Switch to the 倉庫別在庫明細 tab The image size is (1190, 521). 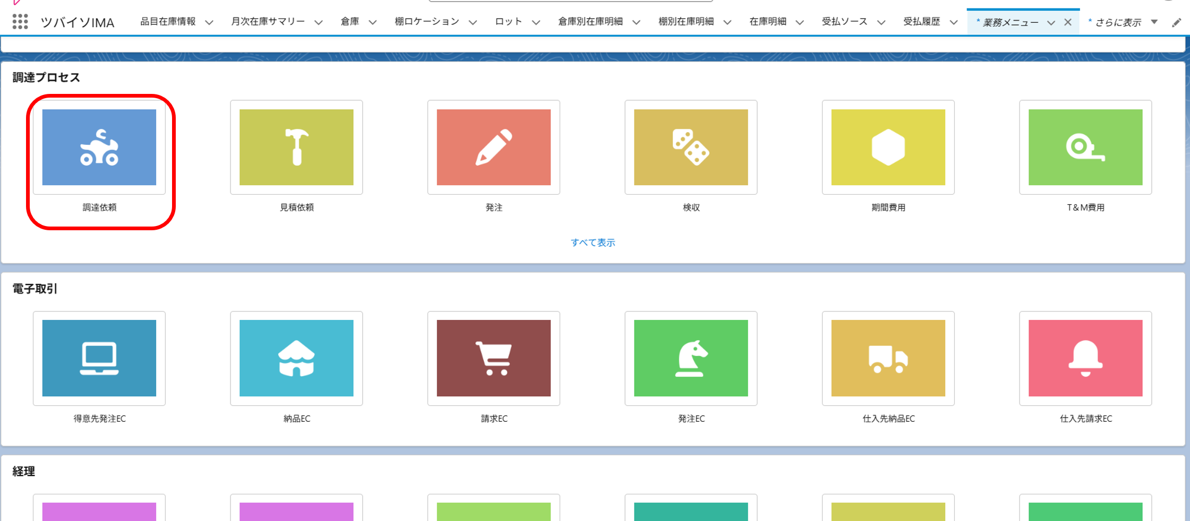590,22
